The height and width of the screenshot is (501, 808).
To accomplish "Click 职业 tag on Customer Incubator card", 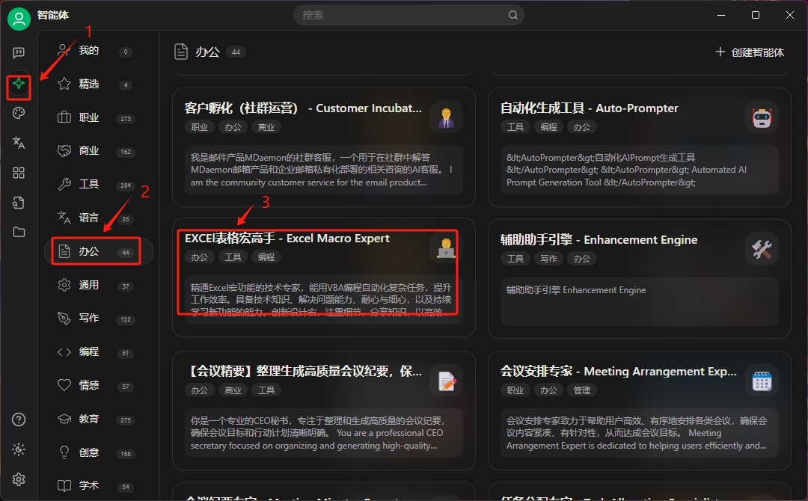I will (x=200, y=127).
